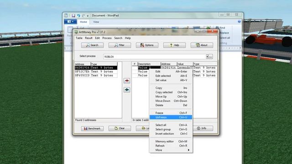Viewport: 292px width, 164px height.
Task: Choose Copy in the context menu
Action: click(x=171, y=88)
